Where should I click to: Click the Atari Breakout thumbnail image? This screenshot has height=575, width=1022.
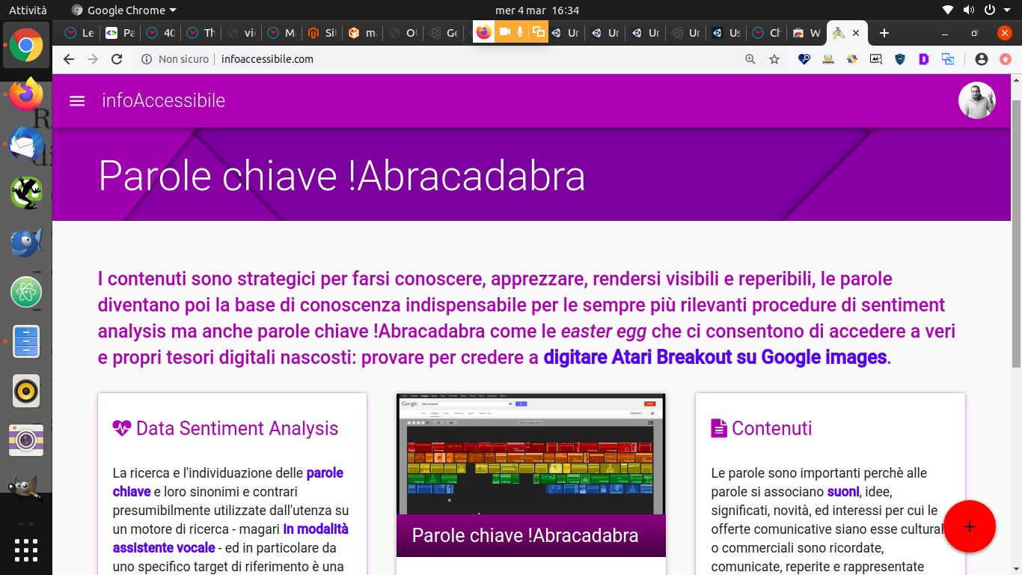(x=530, y=454)
